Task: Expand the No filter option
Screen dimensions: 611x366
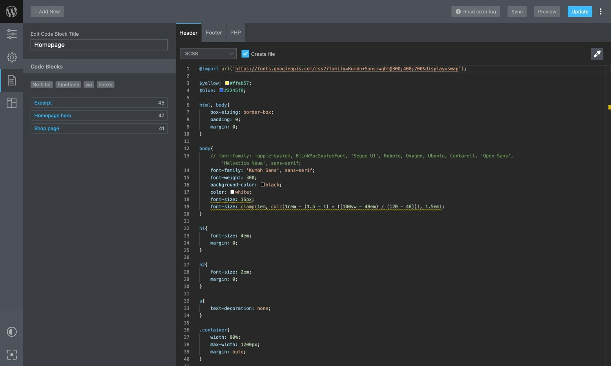Action: [x=41, y=84]
